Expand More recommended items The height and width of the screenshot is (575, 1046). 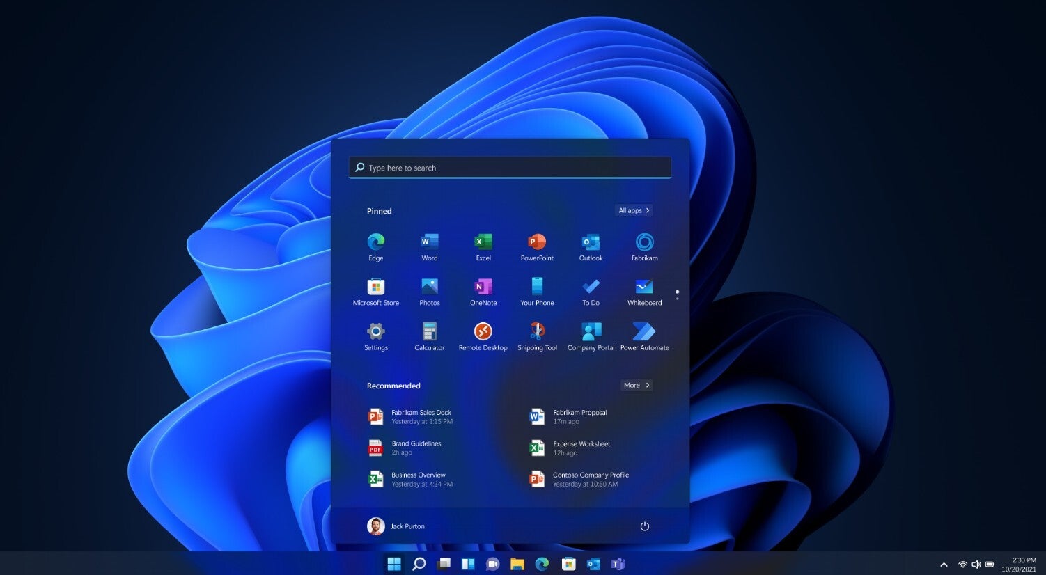point(636,385)
